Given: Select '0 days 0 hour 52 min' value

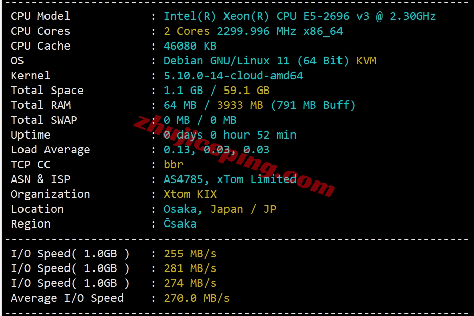Looking at the screenshot, I should [230, 135].
